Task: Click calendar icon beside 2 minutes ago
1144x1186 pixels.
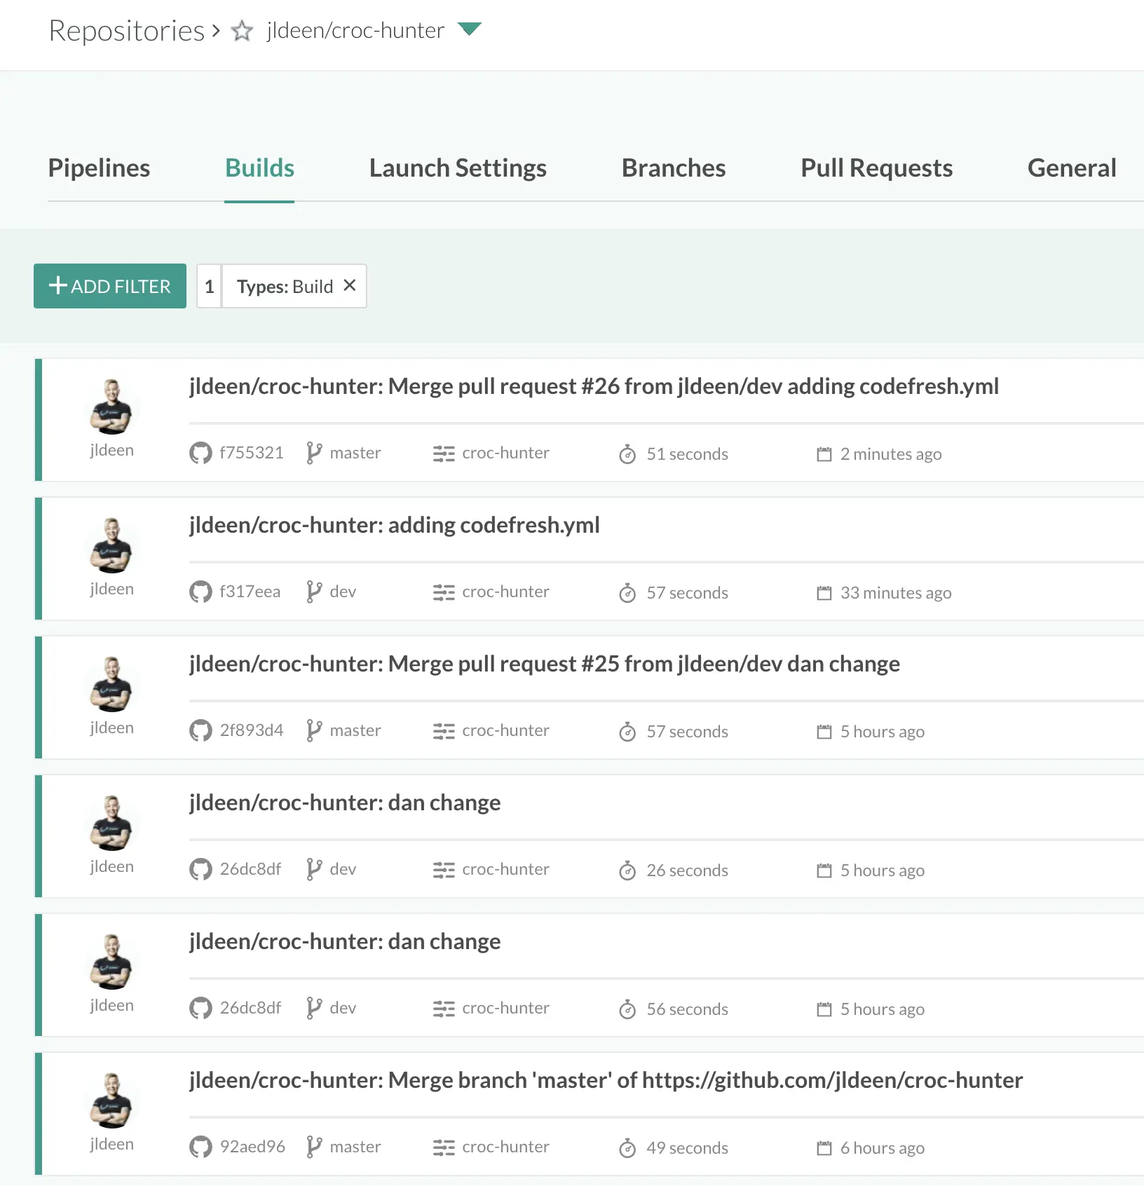Action: coord(824,454)
